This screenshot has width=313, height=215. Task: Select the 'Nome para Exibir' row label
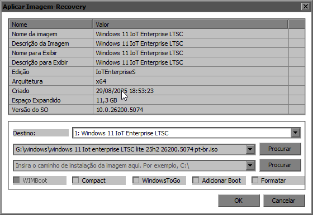pos(35,53)
